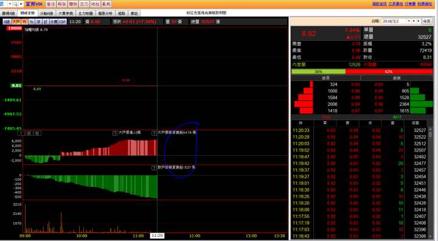Click help icon beside 大戶累積買賣超
The height and width of the screenshot is (241, 438).
click(154, 133)
